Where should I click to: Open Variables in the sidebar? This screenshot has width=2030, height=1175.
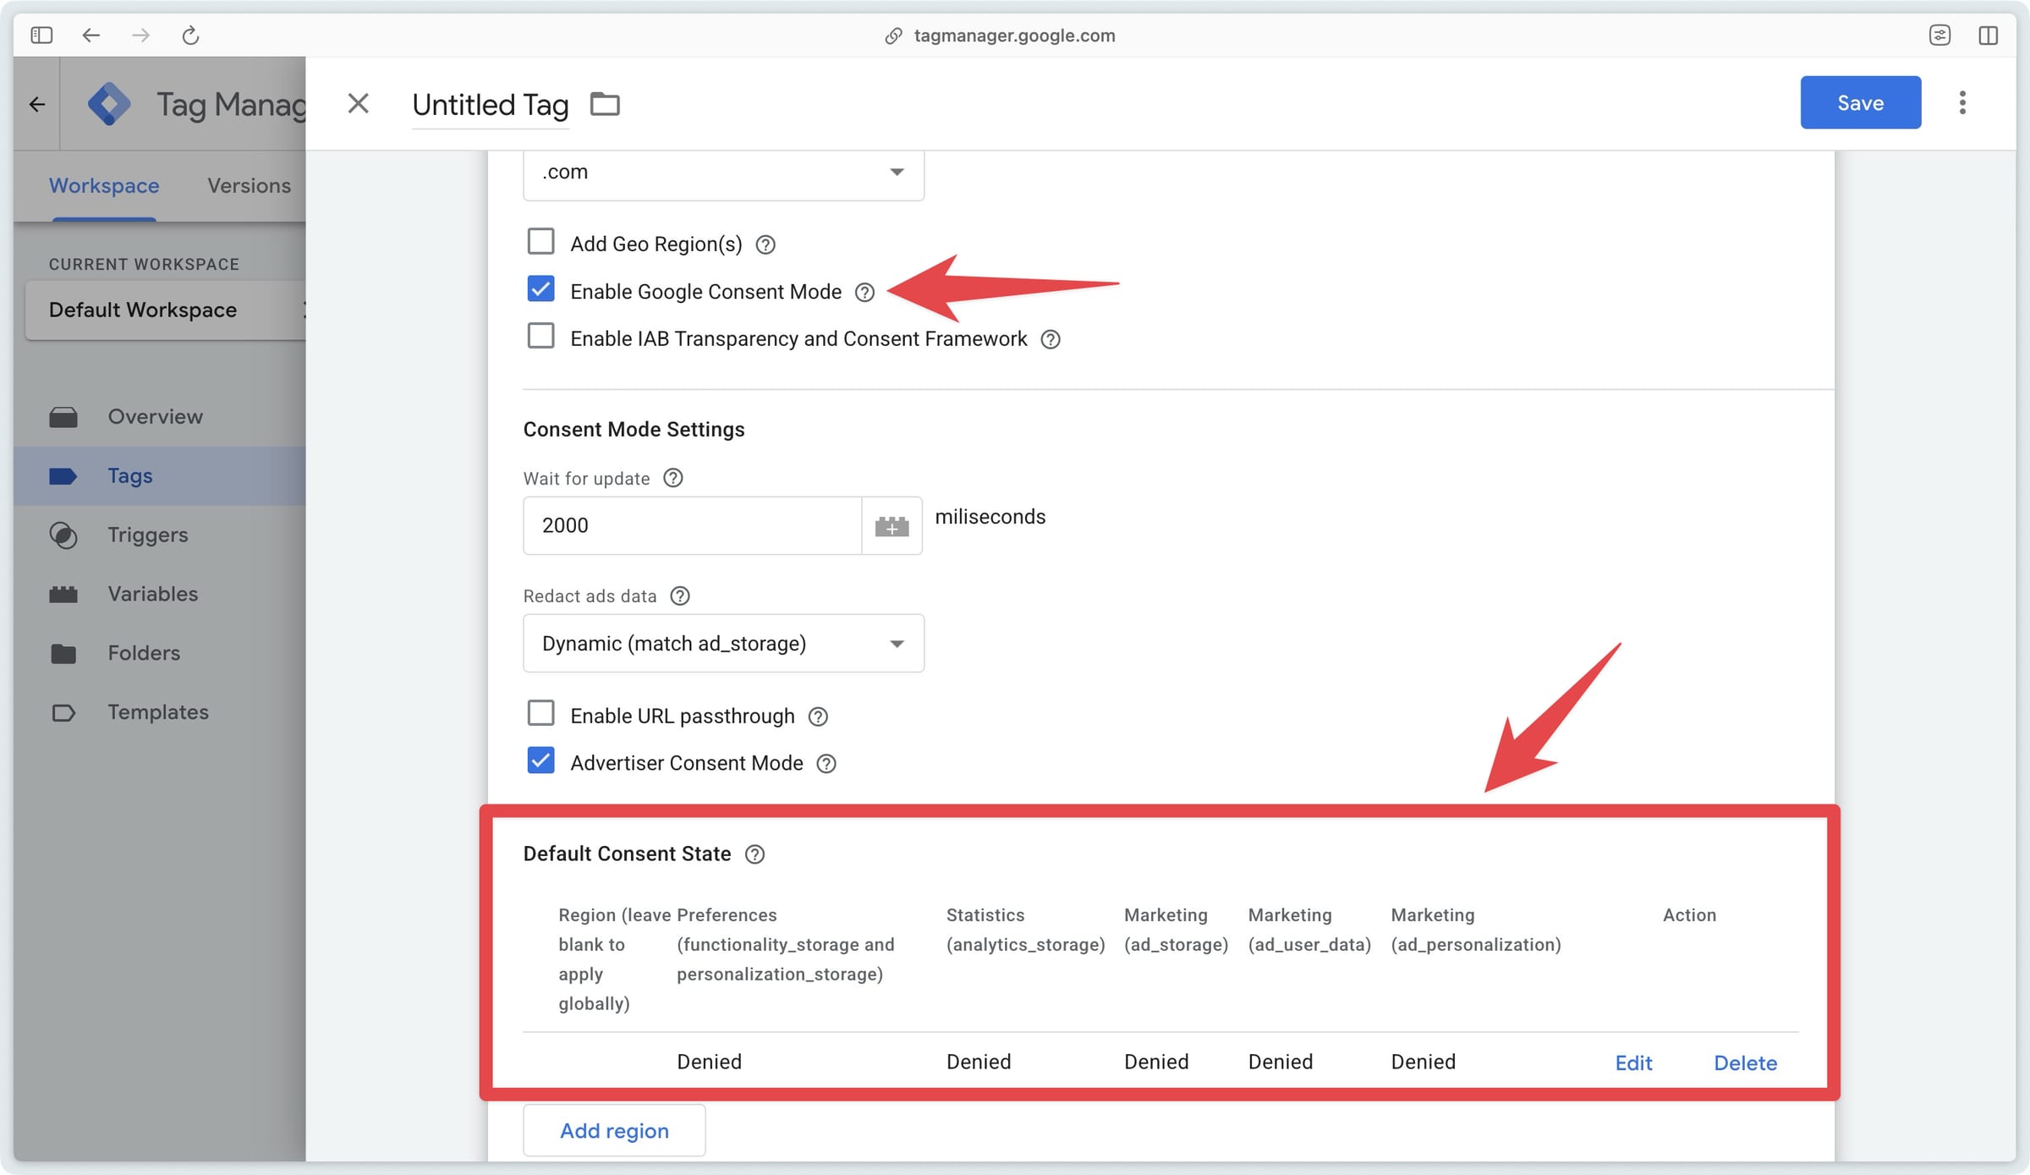tap(160, 594)
